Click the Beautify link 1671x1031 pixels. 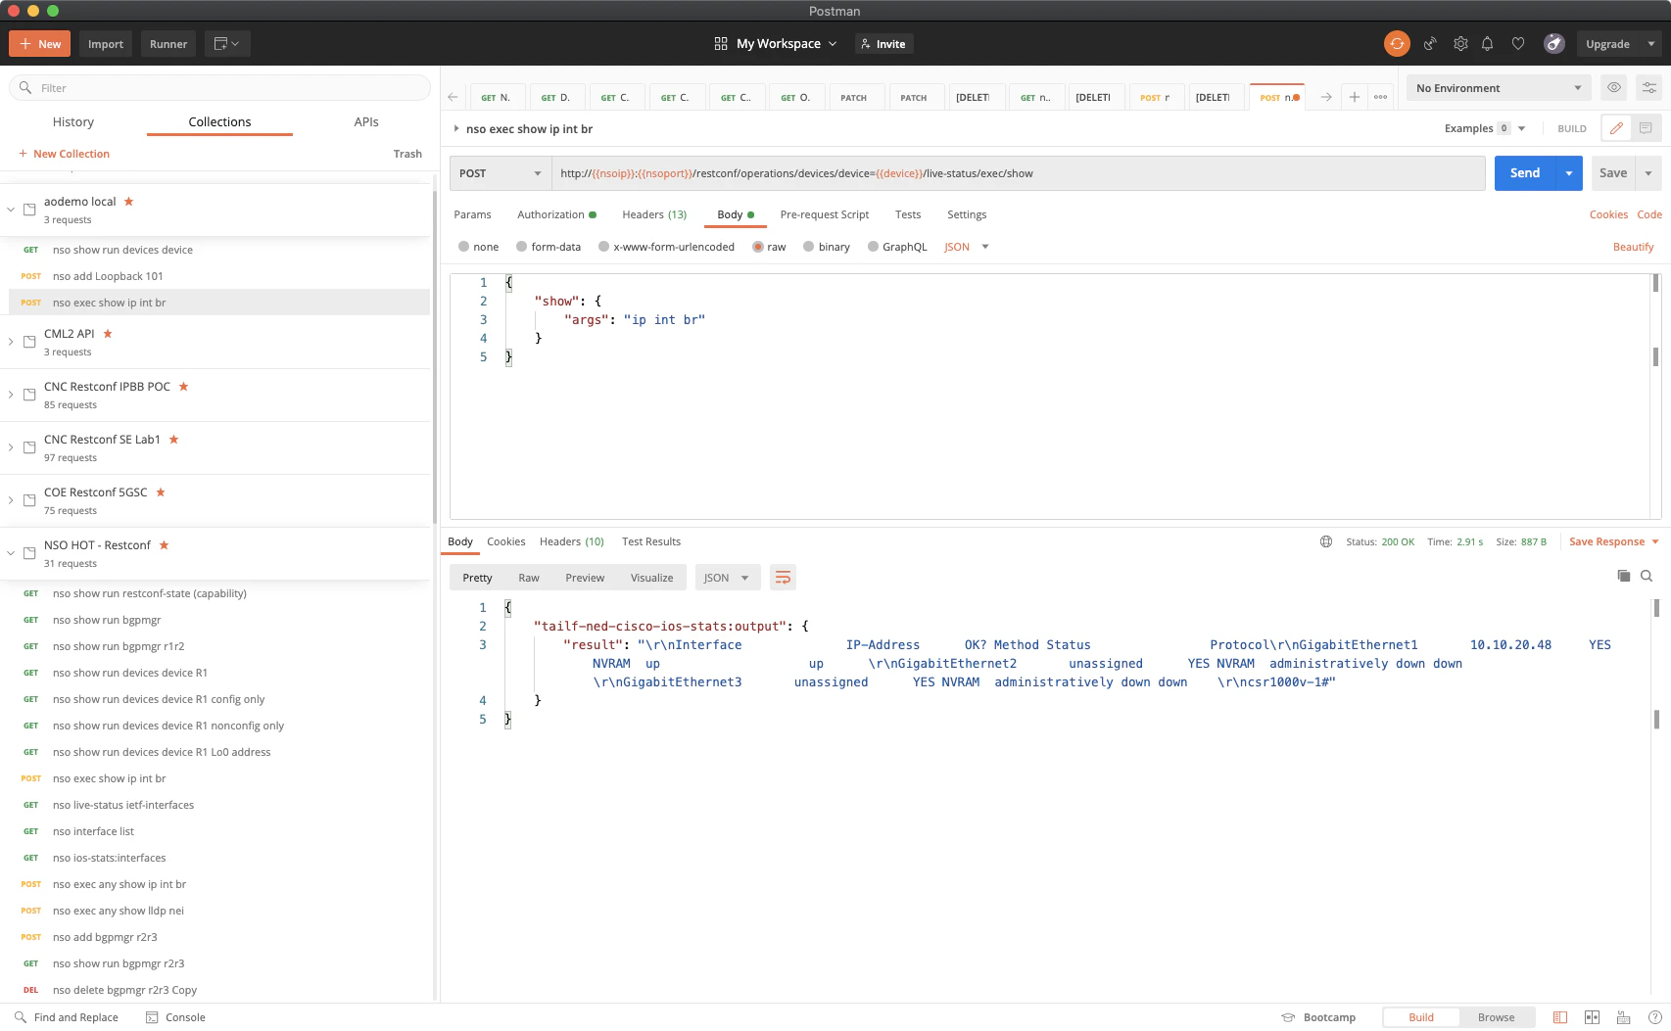pos(1633,247)
